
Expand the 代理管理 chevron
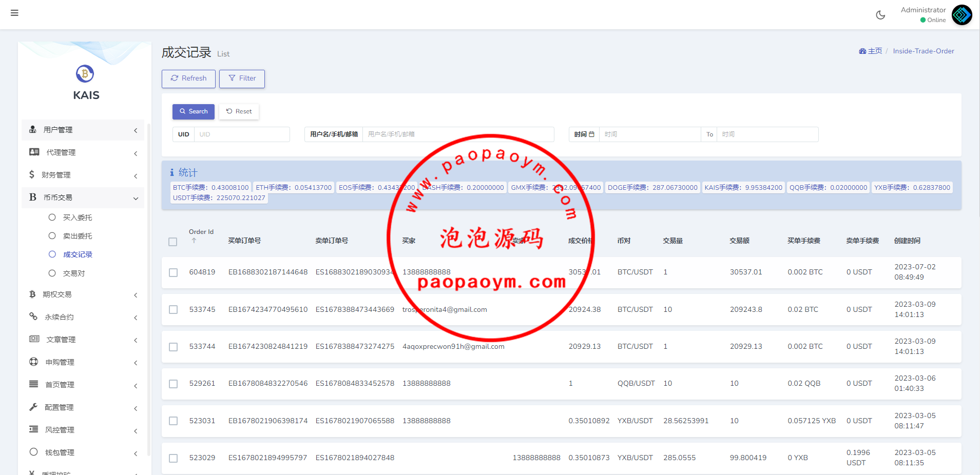click(136, 153)
